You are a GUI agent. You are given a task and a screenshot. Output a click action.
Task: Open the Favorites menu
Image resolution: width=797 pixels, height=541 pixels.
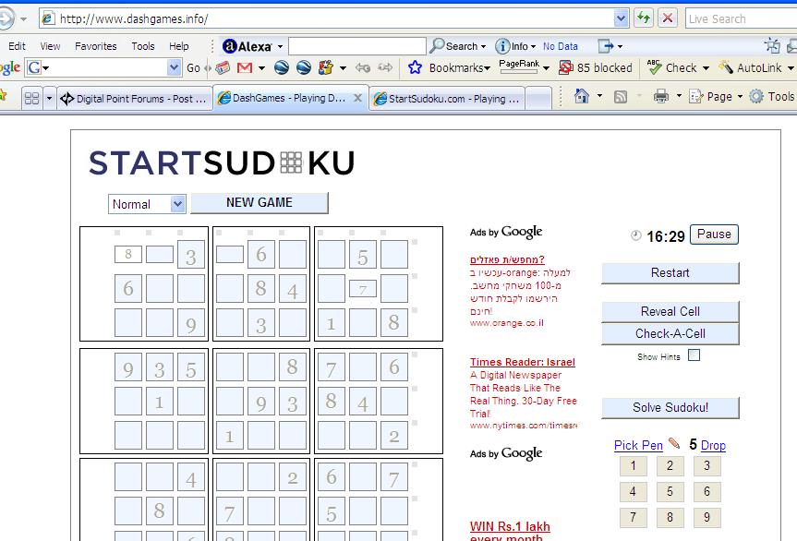pos(95,46)
